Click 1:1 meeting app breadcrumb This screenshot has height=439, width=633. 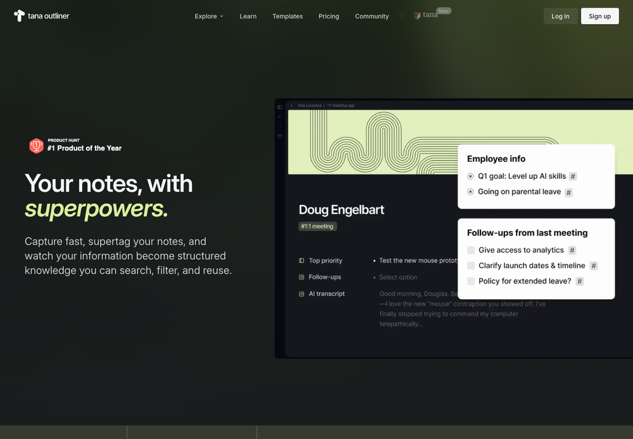point(341,106)
